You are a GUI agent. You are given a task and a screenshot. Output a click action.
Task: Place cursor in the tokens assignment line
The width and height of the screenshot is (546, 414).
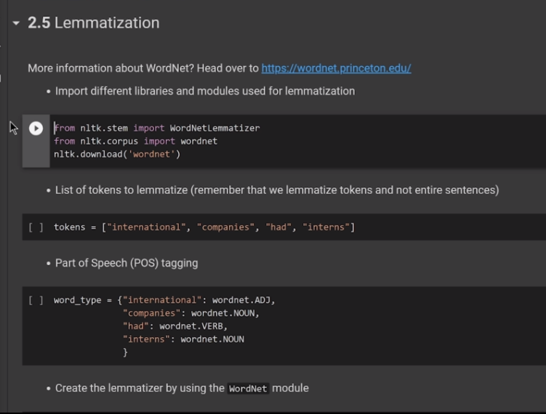[204, 227]
